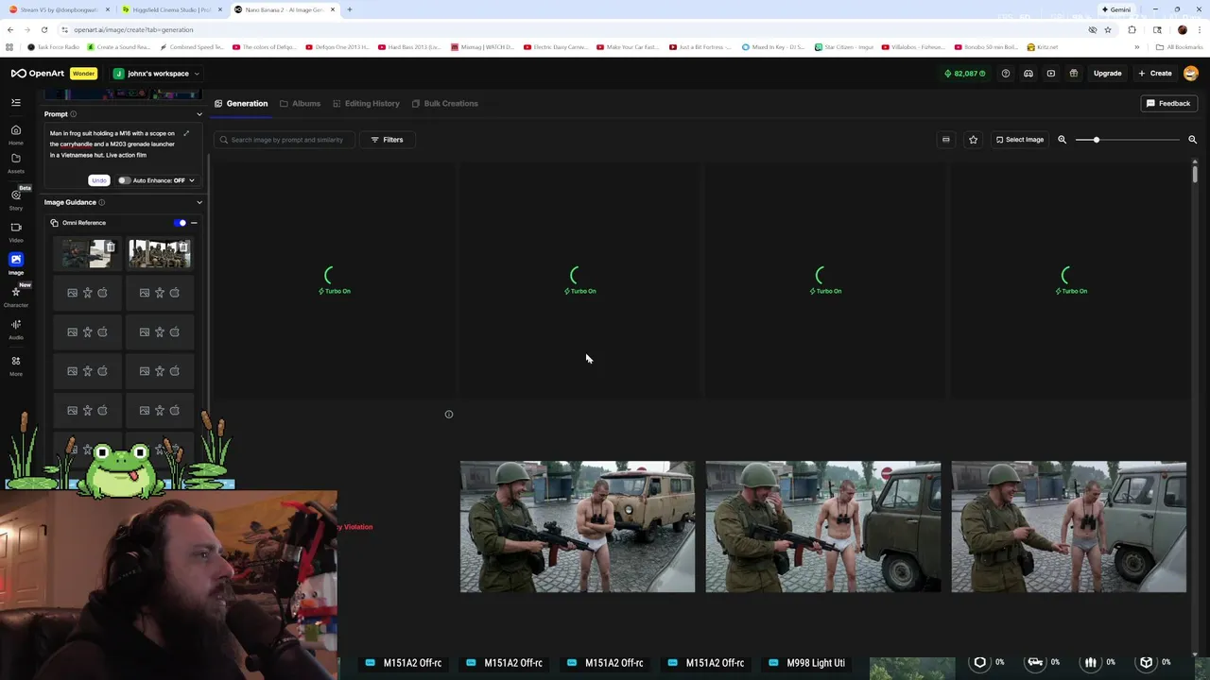Click the Select Image button

point(1019,140)
